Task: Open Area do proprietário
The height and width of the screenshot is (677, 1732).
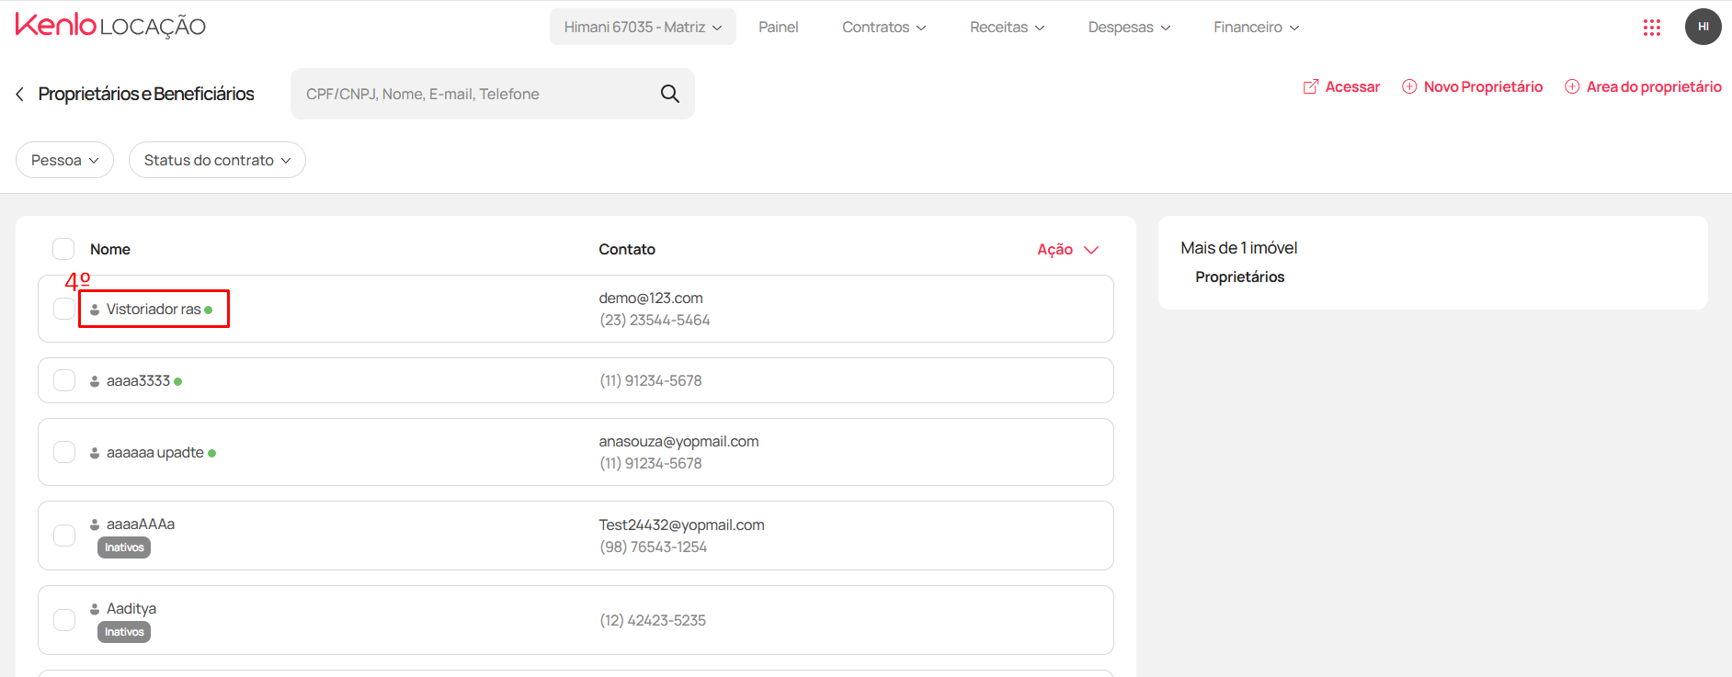Action: 1643,86
